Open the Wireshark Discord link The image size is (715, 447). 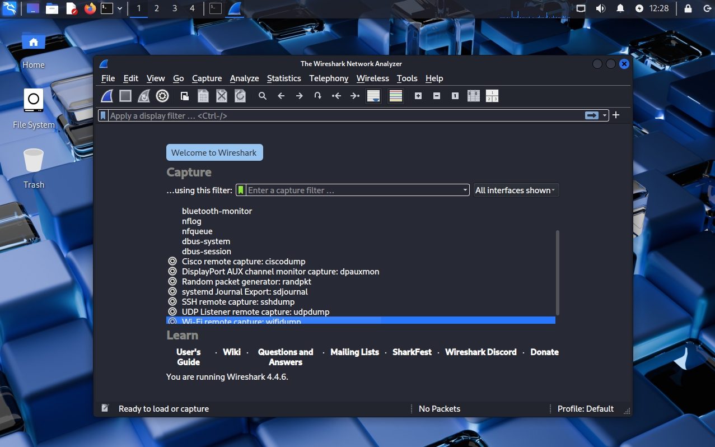[480, 352]
